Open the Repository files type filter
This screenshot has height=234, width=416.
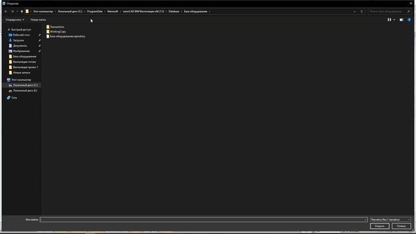(x=390, y=220)
